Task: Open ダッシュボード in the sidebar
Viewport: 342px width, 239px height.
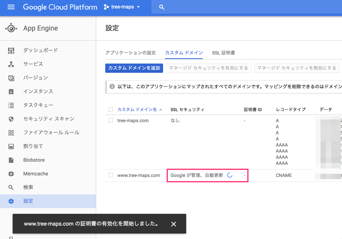Action: [41, 50]
